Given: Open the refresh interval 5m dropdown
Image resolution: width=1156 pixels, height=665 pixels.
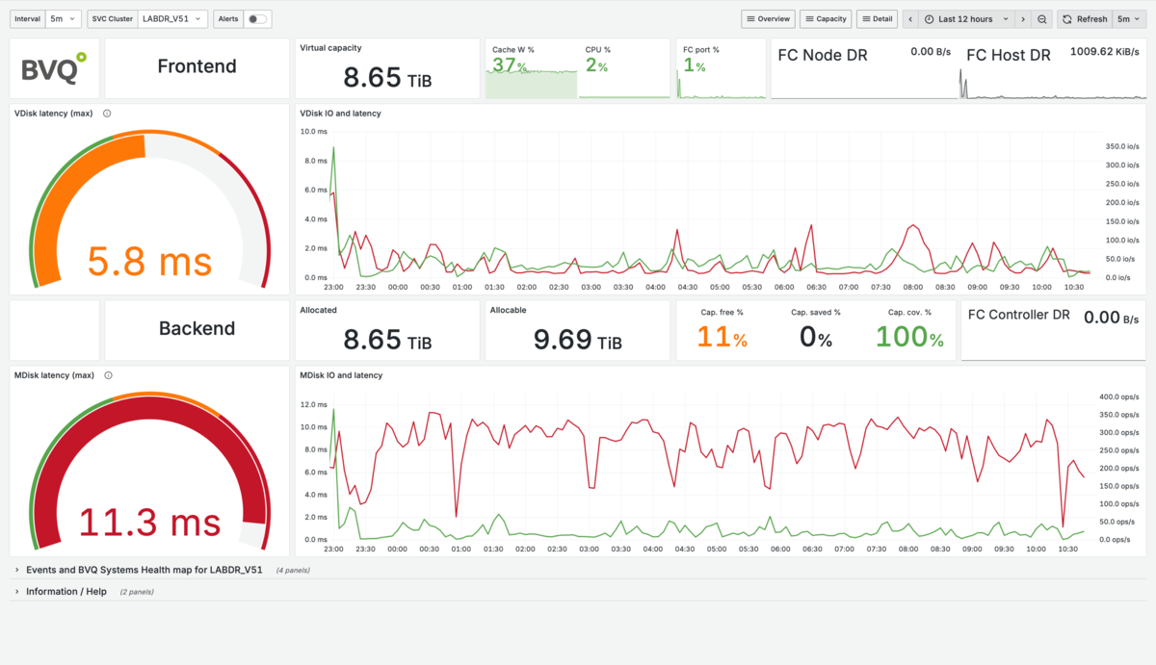Looking at the screenshot, I should coord(1128,19).
